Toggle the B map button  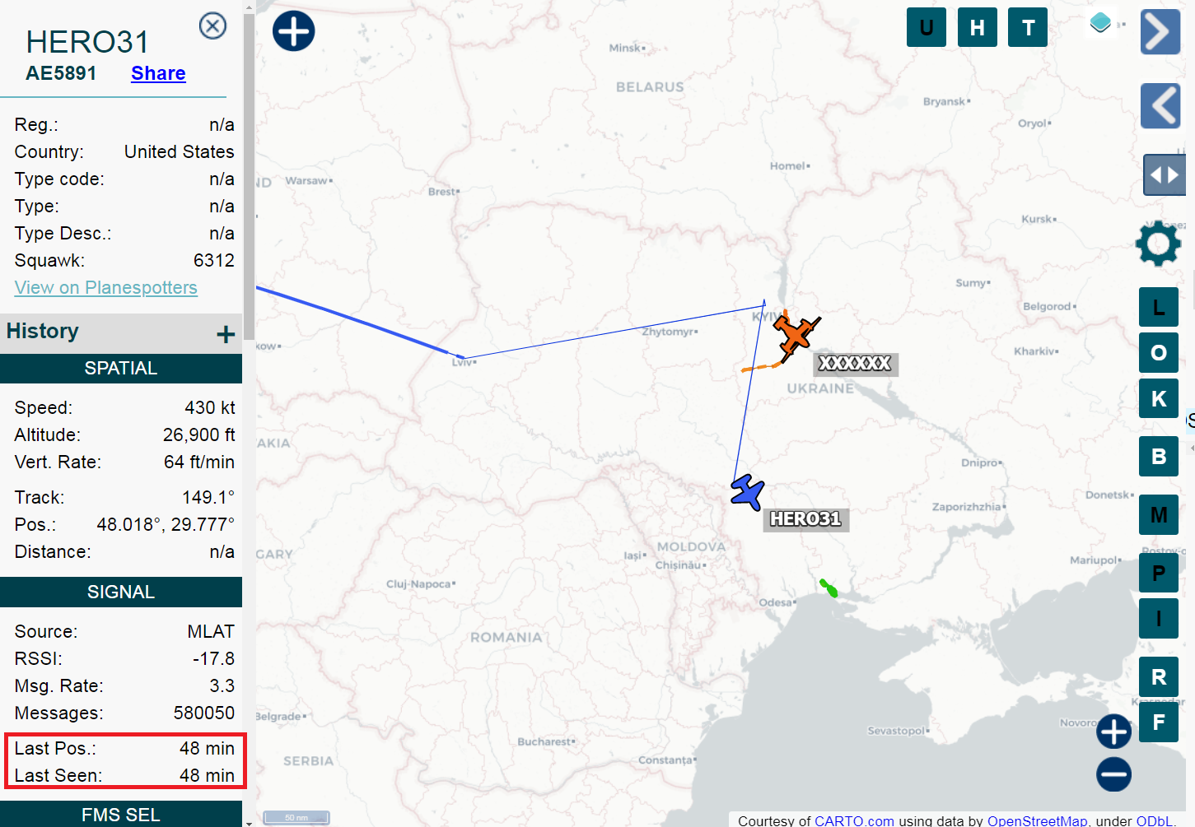click(x=1159, y=456)
